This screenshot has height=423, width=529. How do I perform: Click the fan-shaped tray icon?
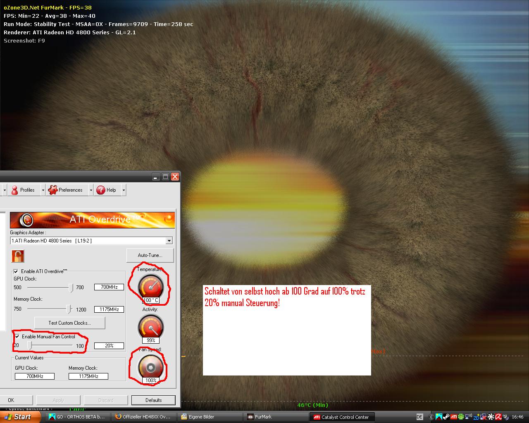point(491,417)
